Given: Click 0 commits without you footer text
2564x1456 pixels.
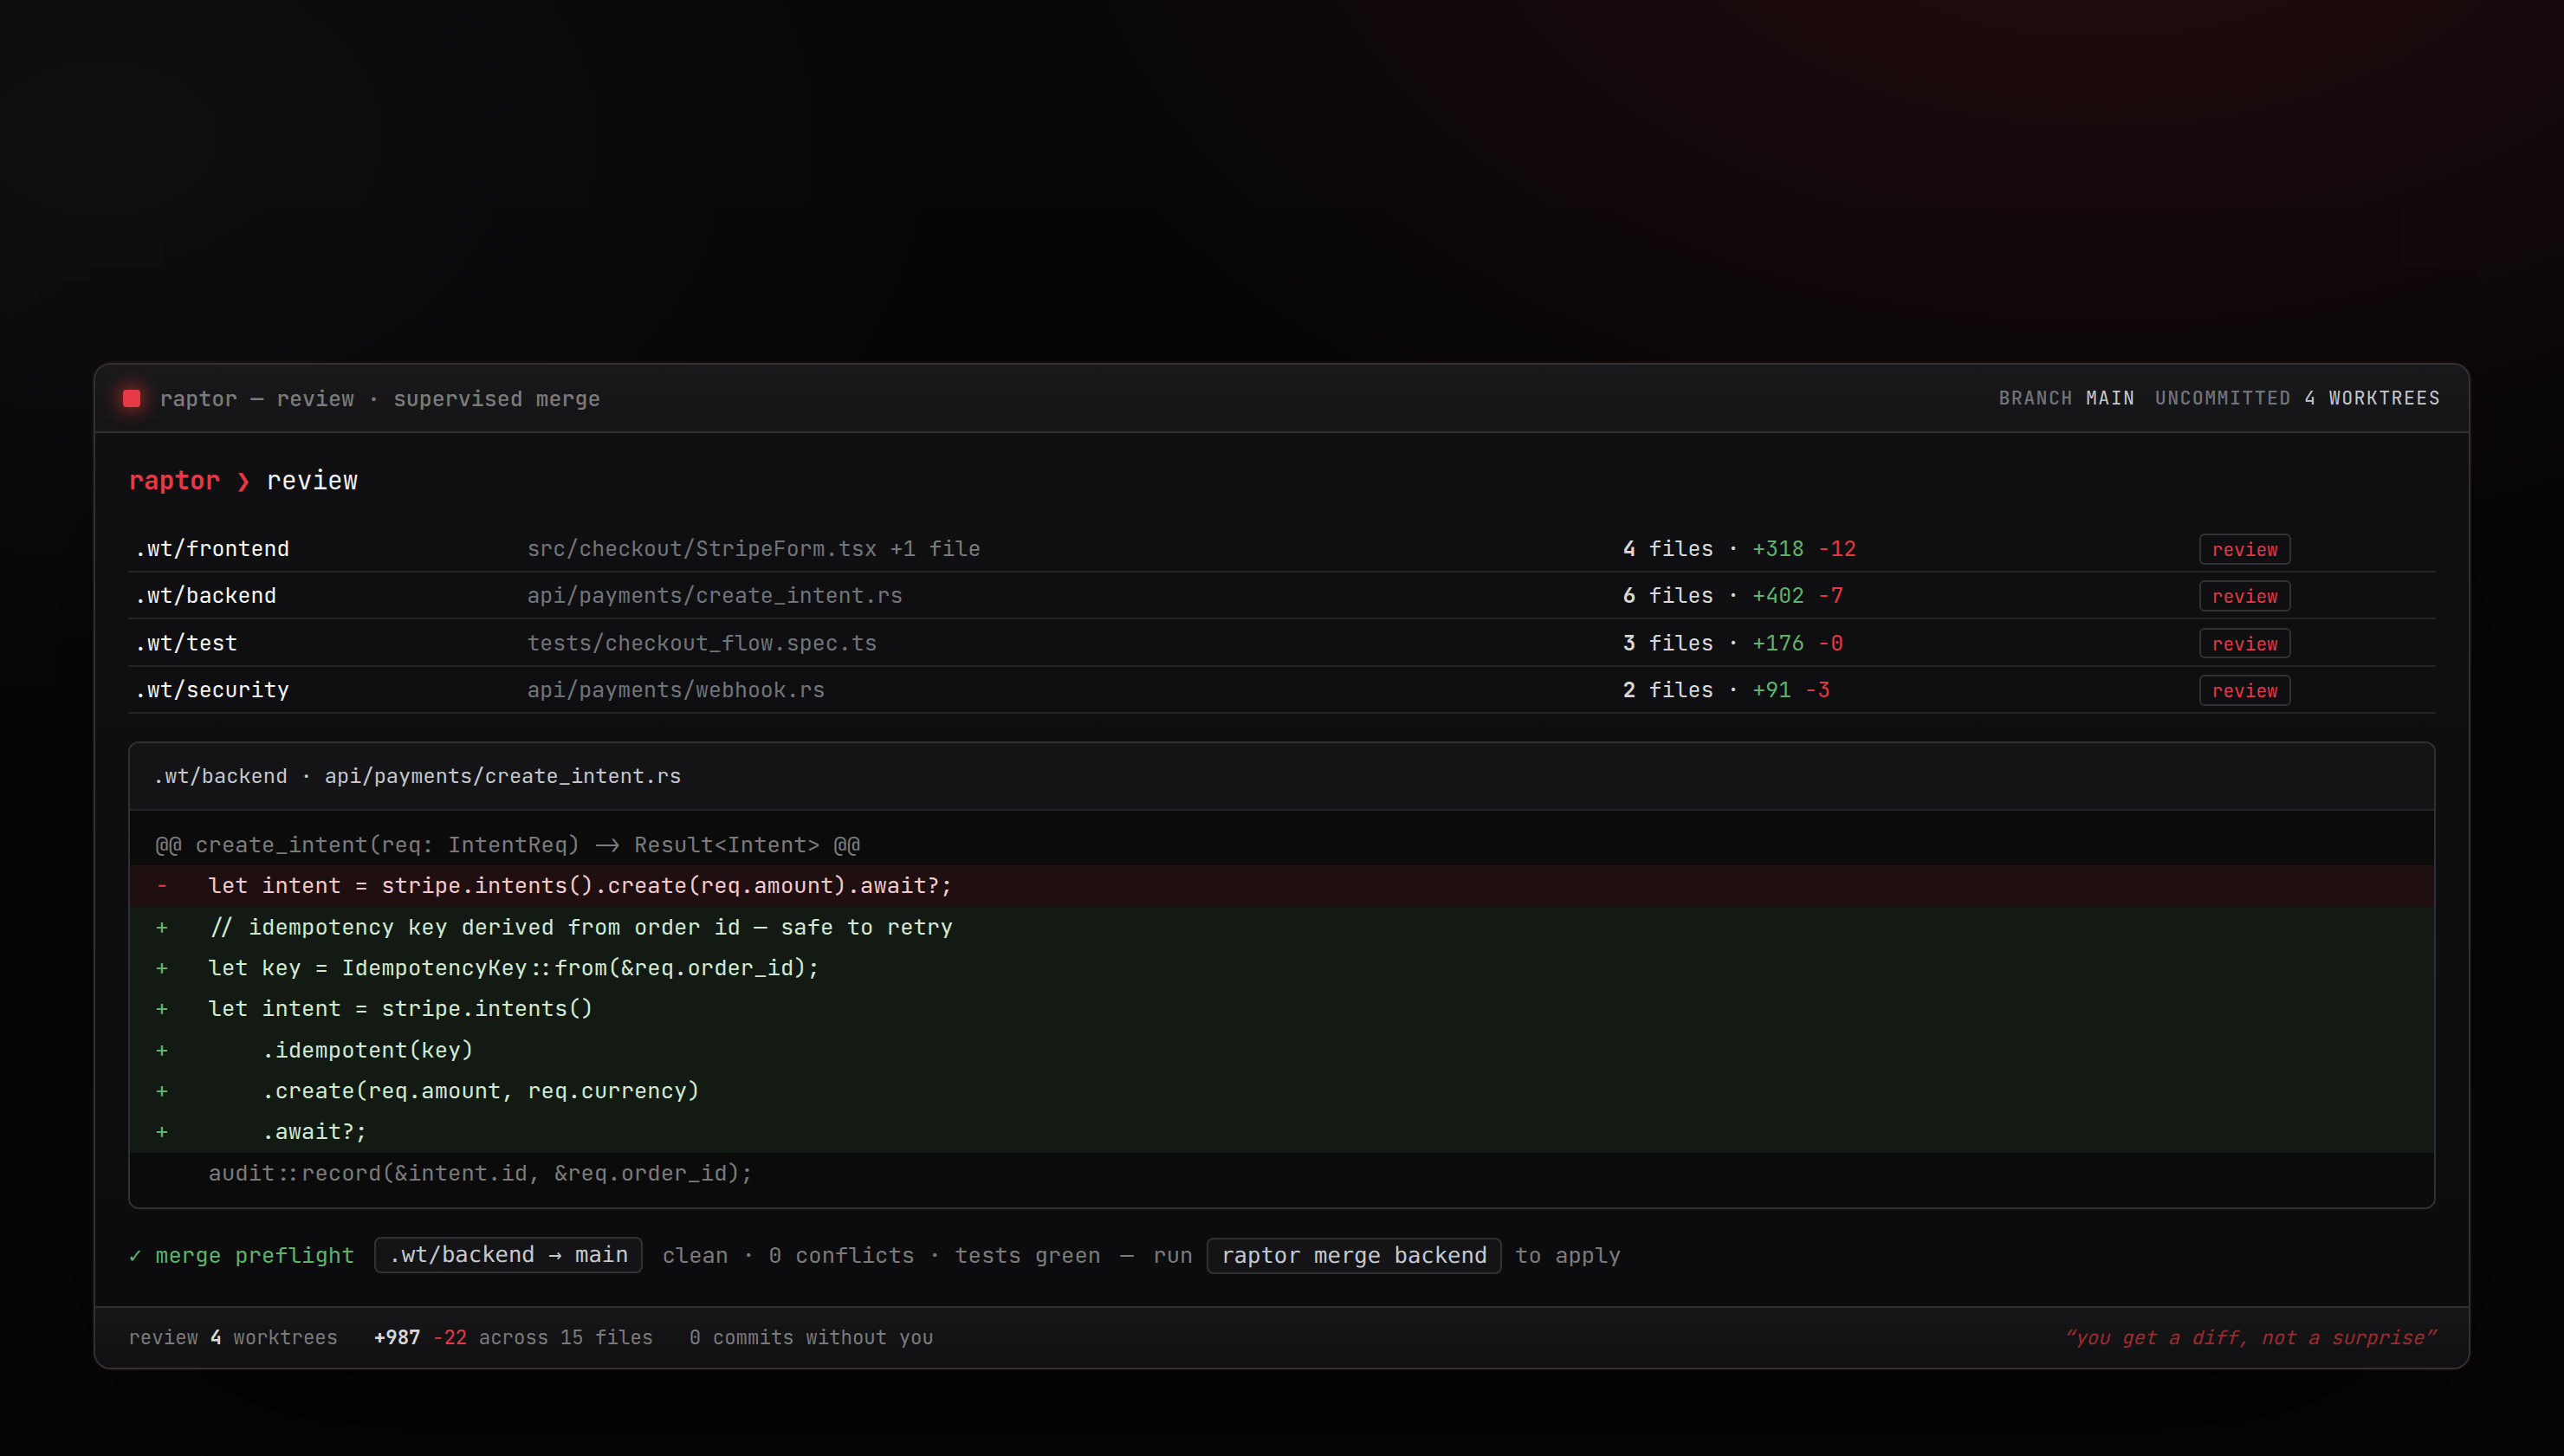Looking at the screenshot, I should 811,1338.
